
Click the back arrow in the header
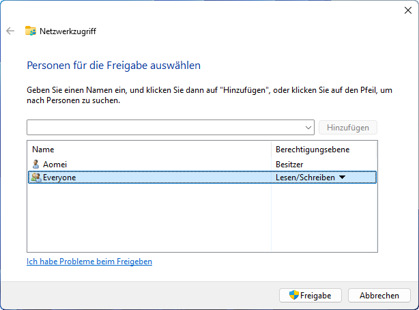10,31
